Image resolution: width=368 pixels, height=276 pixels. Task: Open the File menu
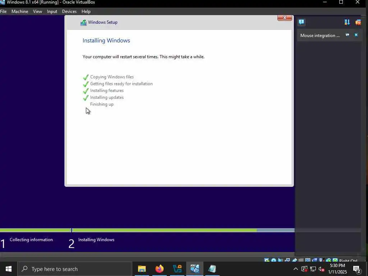tap(3, 11)
